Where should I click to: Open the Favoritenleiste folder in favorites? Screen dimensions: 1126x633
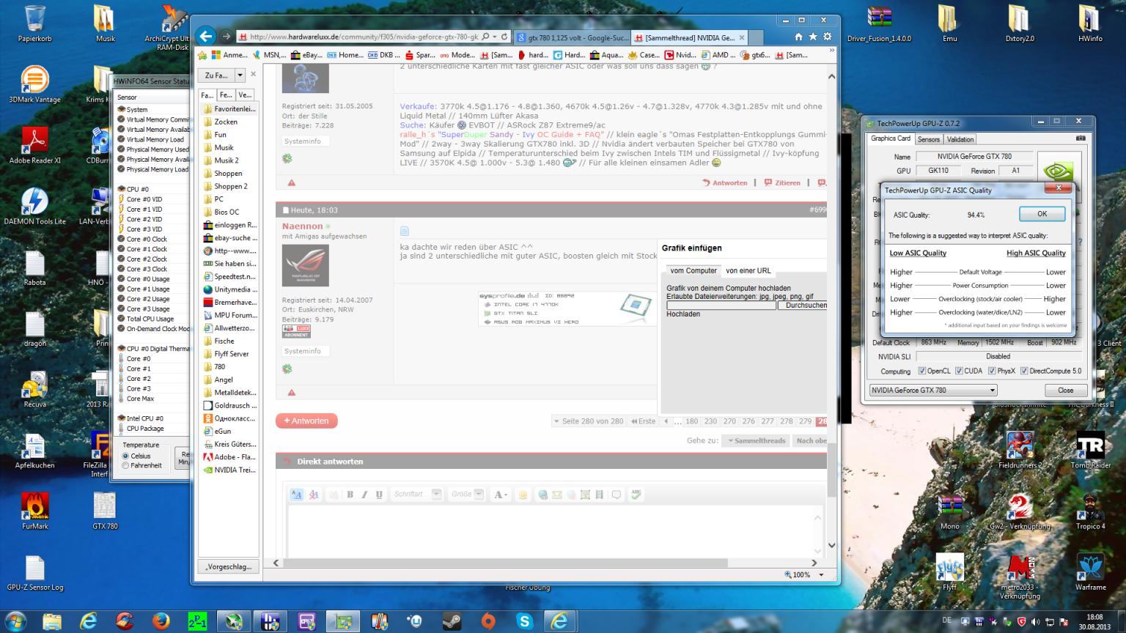click(x=229, y=108)
